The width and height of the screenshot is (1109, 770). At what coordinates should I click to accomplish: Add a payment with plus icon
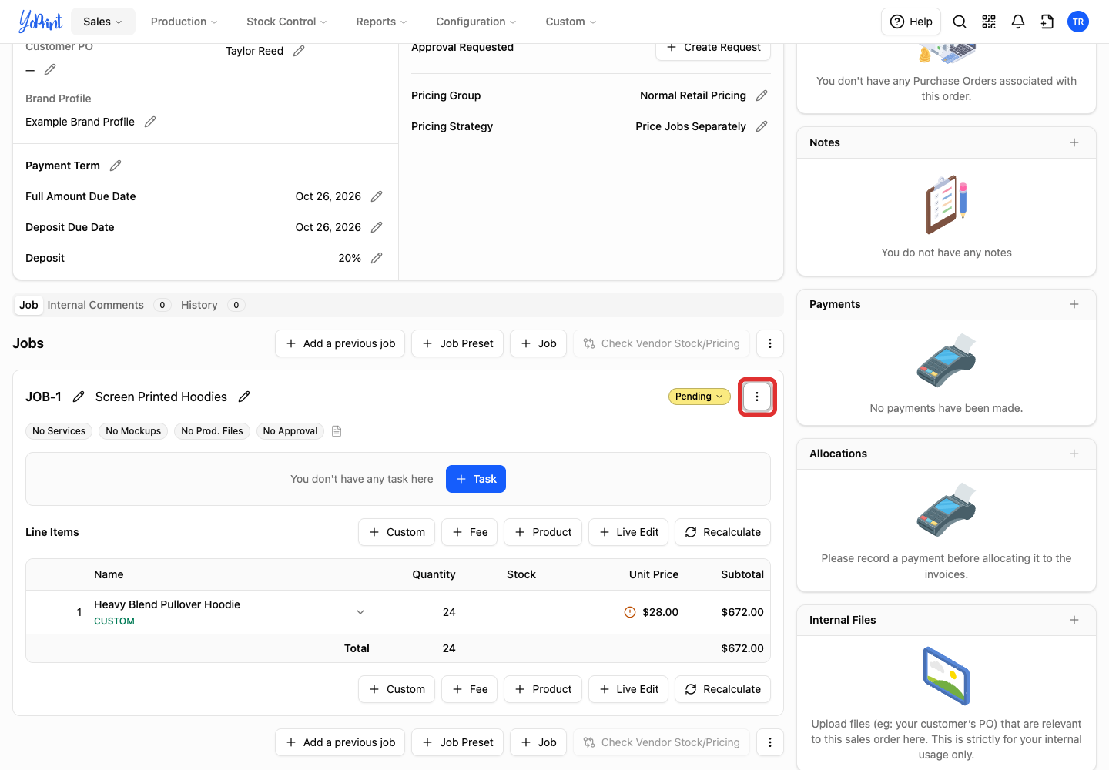click(1074, 304)
